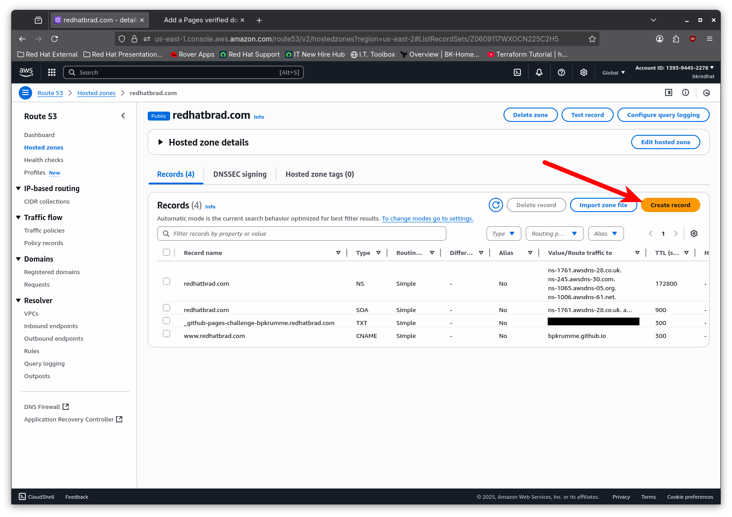The width and height of the screenshot is (732, 517).
Task: Open Dashboard in side navigation
Action: point(39,135)
